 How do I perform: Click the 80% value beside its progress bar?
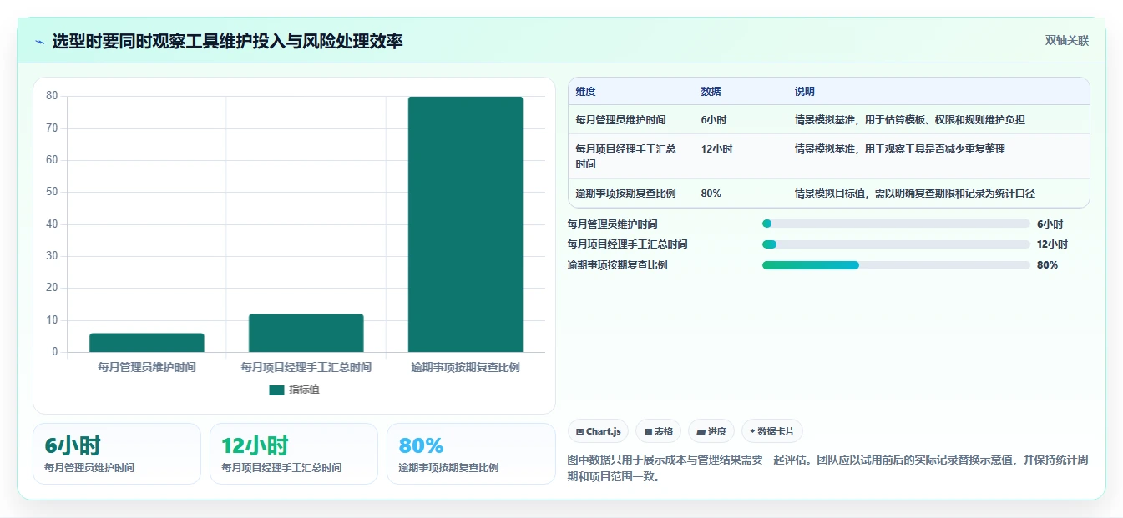[1047, 265]
